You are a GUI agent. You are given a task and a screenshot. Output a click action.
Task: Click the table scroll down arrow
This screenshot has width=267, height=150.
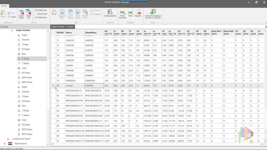pos(265,141)
